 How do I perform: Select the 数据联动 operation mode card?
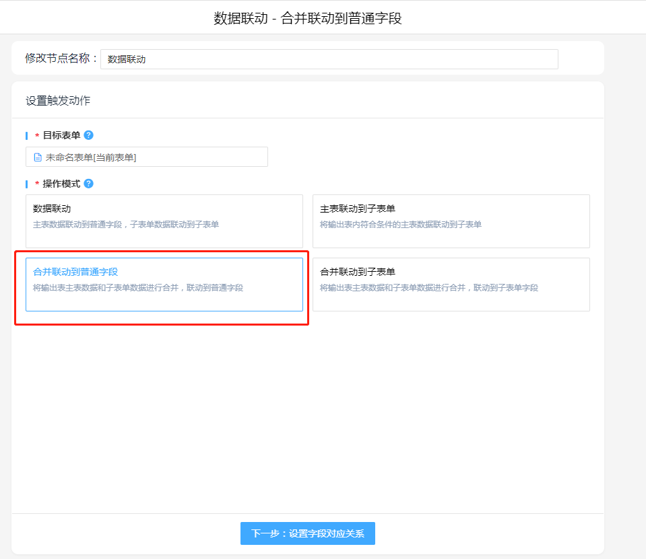point(164,221)
